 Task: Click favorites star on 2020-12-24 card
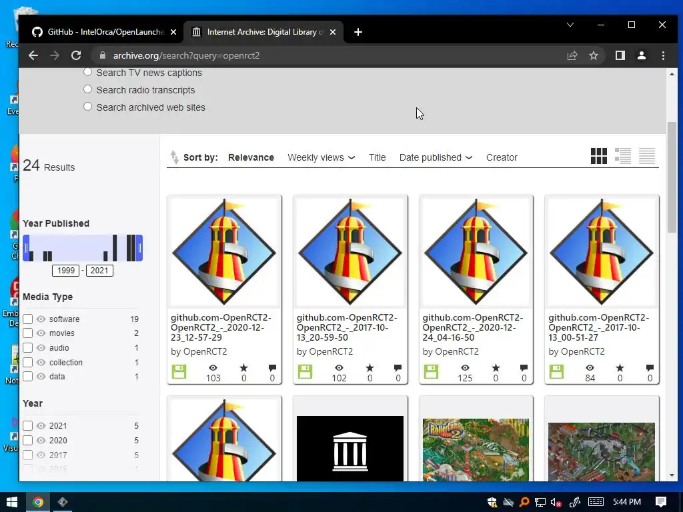496,368
